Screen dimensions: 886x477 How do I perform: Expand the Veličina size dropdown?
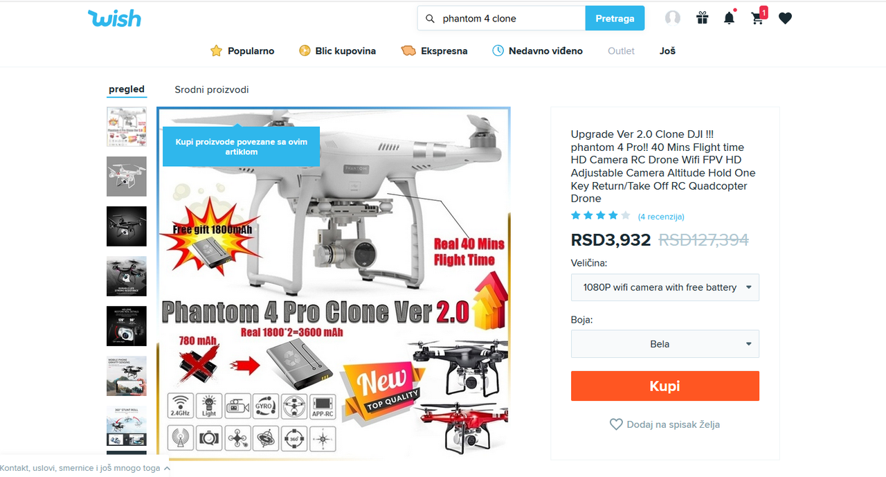coord(665,287)
